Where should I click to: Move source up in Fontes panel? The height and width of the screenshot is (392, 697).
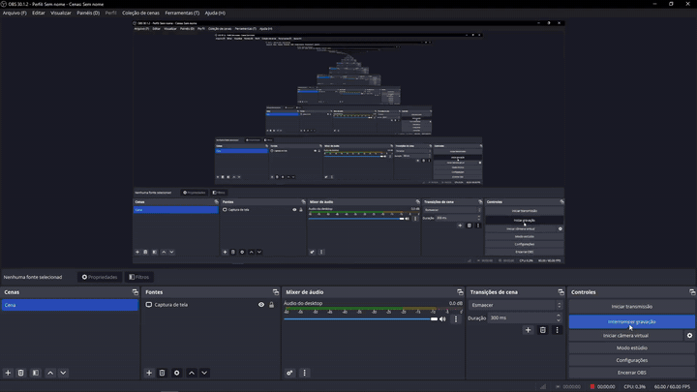tap(192, 373)
